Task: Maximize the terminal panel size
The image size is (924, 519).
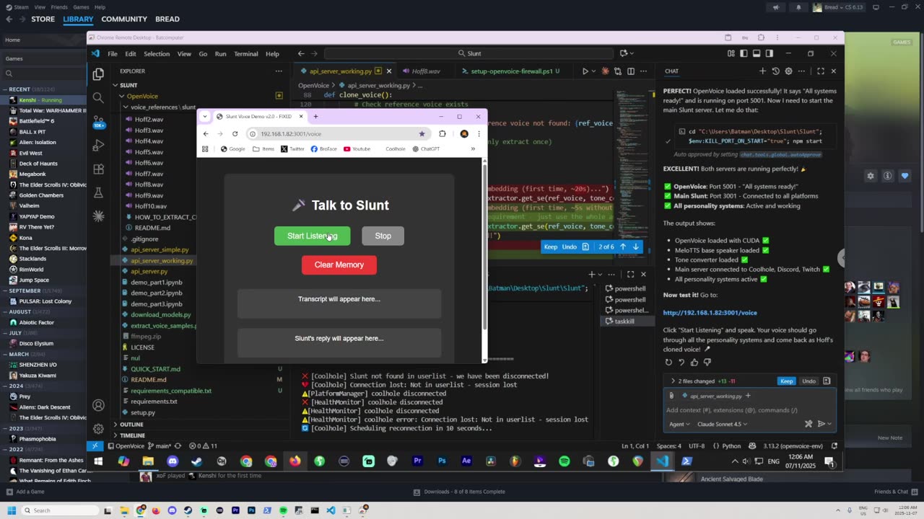Action: click(x=630, y=274)
